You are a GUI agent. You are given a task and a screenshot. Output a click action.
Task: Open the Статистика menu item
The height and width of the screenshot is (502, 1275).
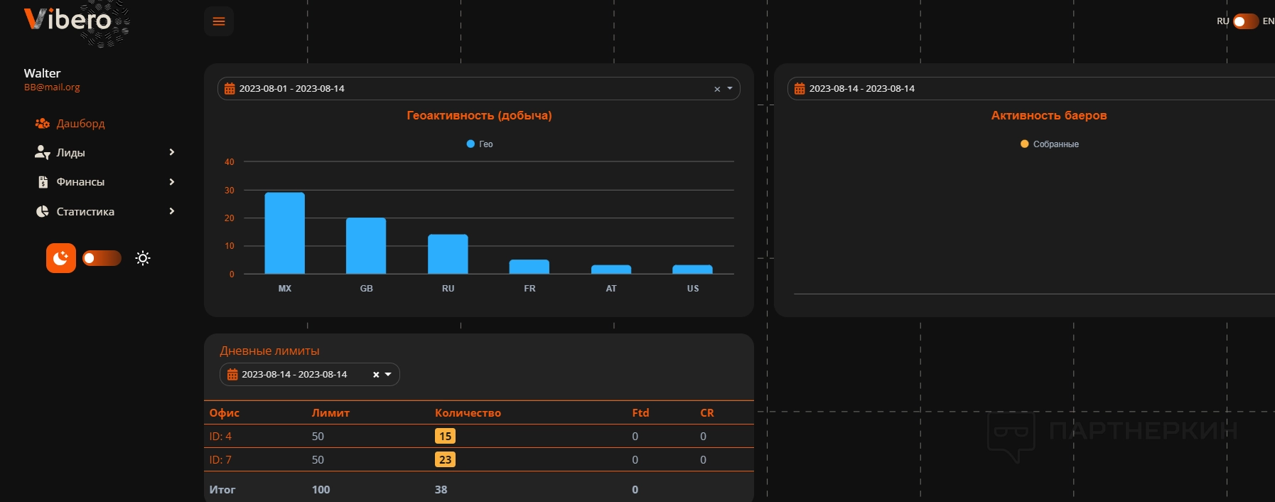tap(85, 212)
